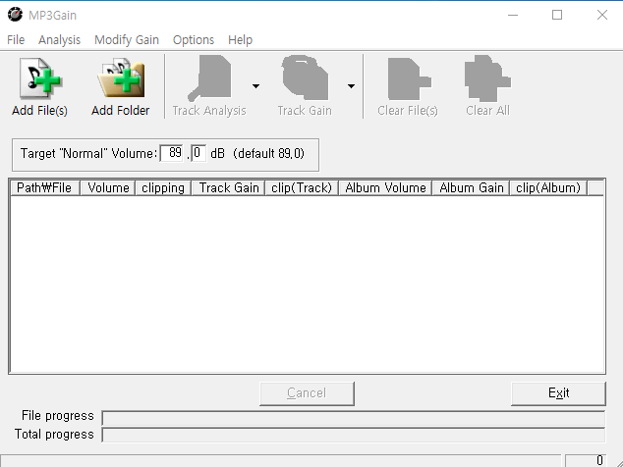Click the target volume whole-number field showing 89
Viewport: 623px width, 467px height.
click(172, 153)
